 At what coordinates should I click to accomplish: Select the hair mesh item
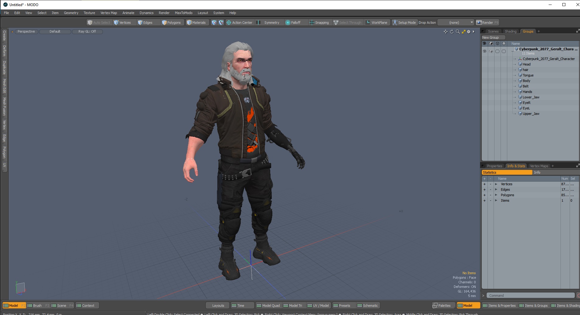pos(526,70)
